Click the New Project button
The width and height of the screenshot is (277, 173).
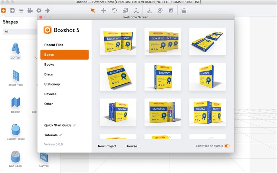coord(107,146)
